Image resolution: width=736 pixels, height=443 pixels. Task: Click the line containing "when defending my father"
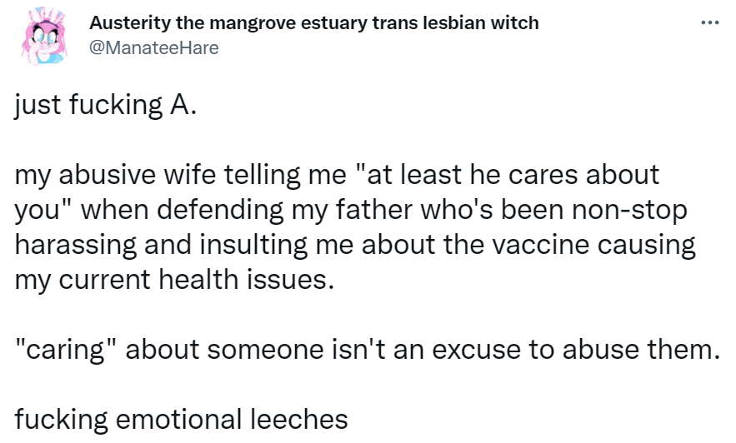pos(351,210)
